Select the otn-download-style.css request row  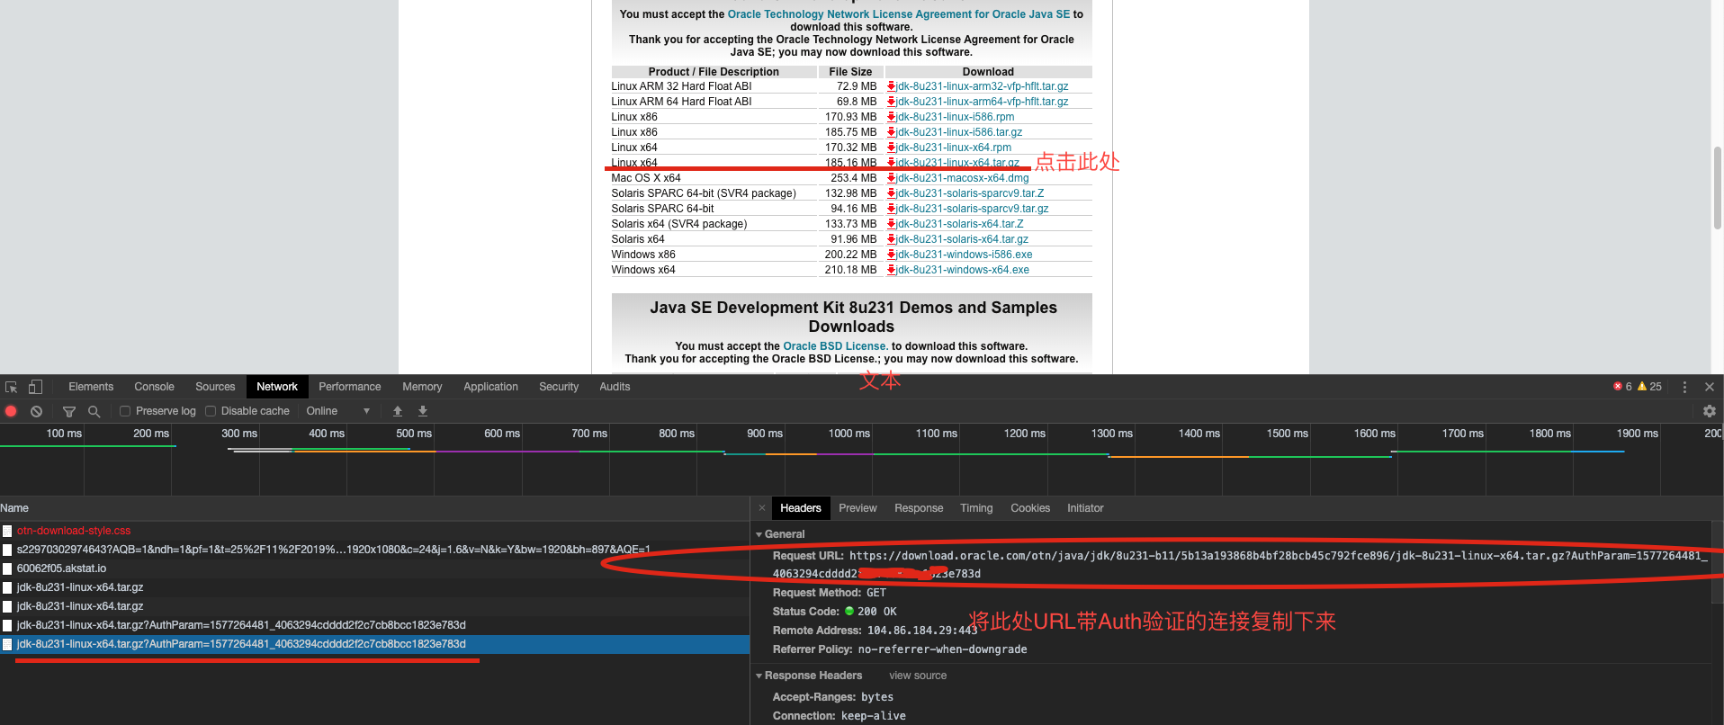(x=374, y=531)
